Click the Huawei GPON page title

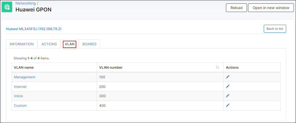pos(33,9)
